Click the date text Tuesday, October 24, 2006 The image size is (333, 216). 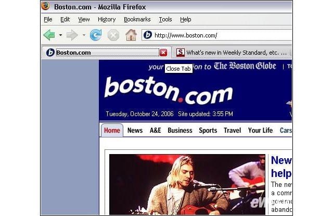[x=140, y=114]
